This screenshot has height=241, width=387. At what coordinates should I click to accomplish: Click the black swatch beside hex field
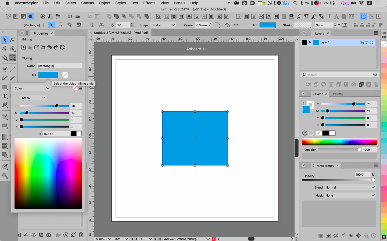coord(74,134)
